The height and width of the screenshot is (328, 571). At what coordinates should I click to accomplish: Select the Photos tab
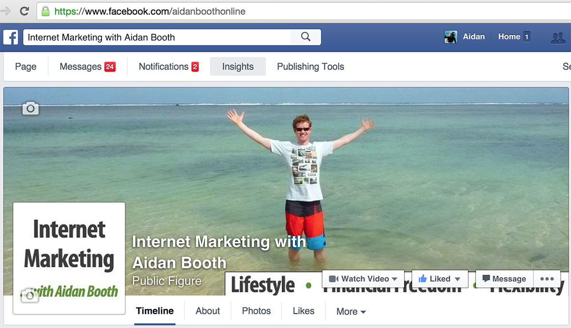[256, 311]
